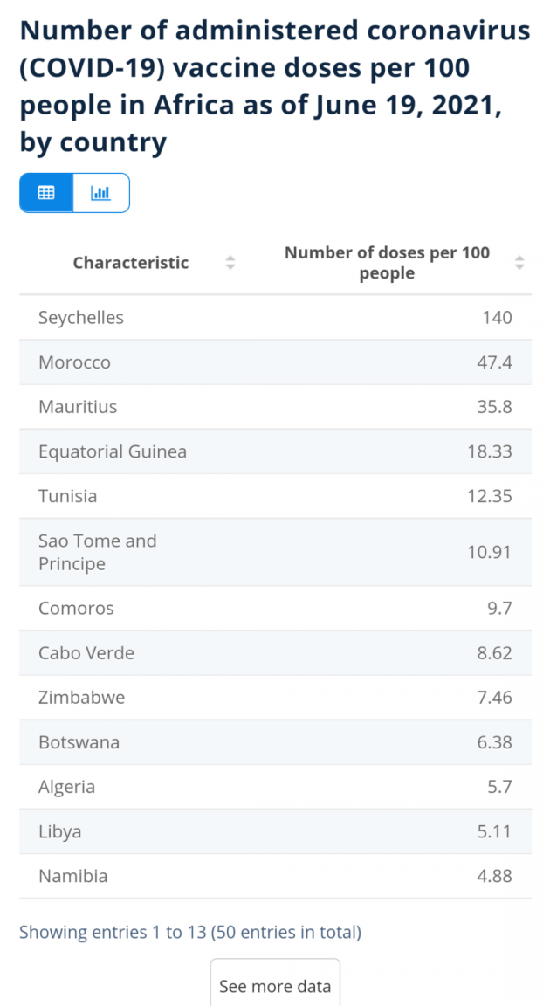Screen dimensions: 550x1006
Task: Click the Libya value 5.11
Action: pyautogui.click(x=494, y=831)
